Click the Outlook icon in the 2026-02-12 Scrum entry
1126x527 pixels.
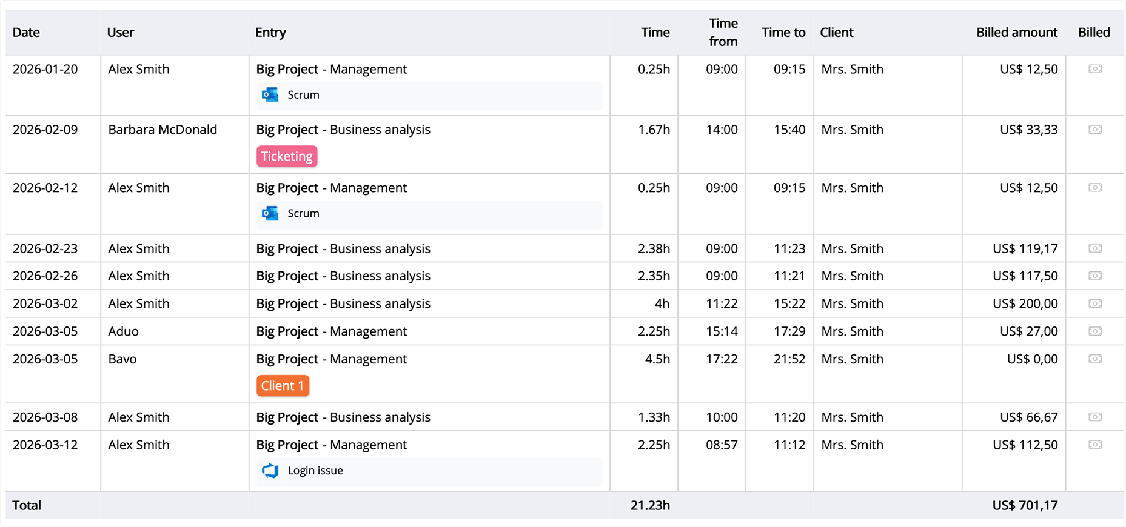[270, 214]
